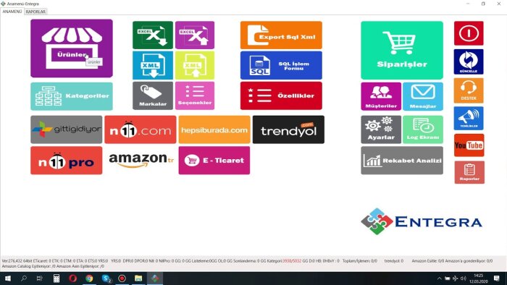Open SQL İşlem Formu tile

281,66
